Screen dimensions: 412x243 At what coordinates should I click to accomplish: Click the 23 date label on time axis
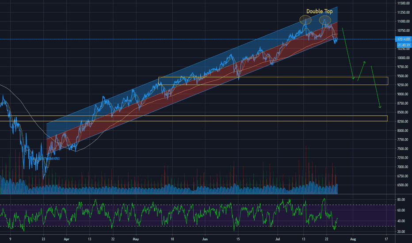[x=43, y=239]
